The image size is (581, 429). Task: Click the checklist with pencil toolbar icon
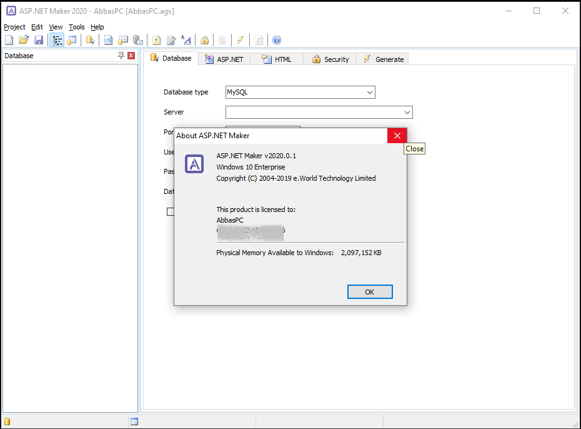[x=171, y=40]
